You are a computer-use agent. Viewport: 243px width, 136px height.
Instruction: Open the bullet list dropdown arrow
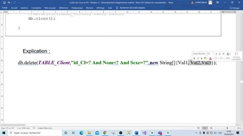pos(218,59)
